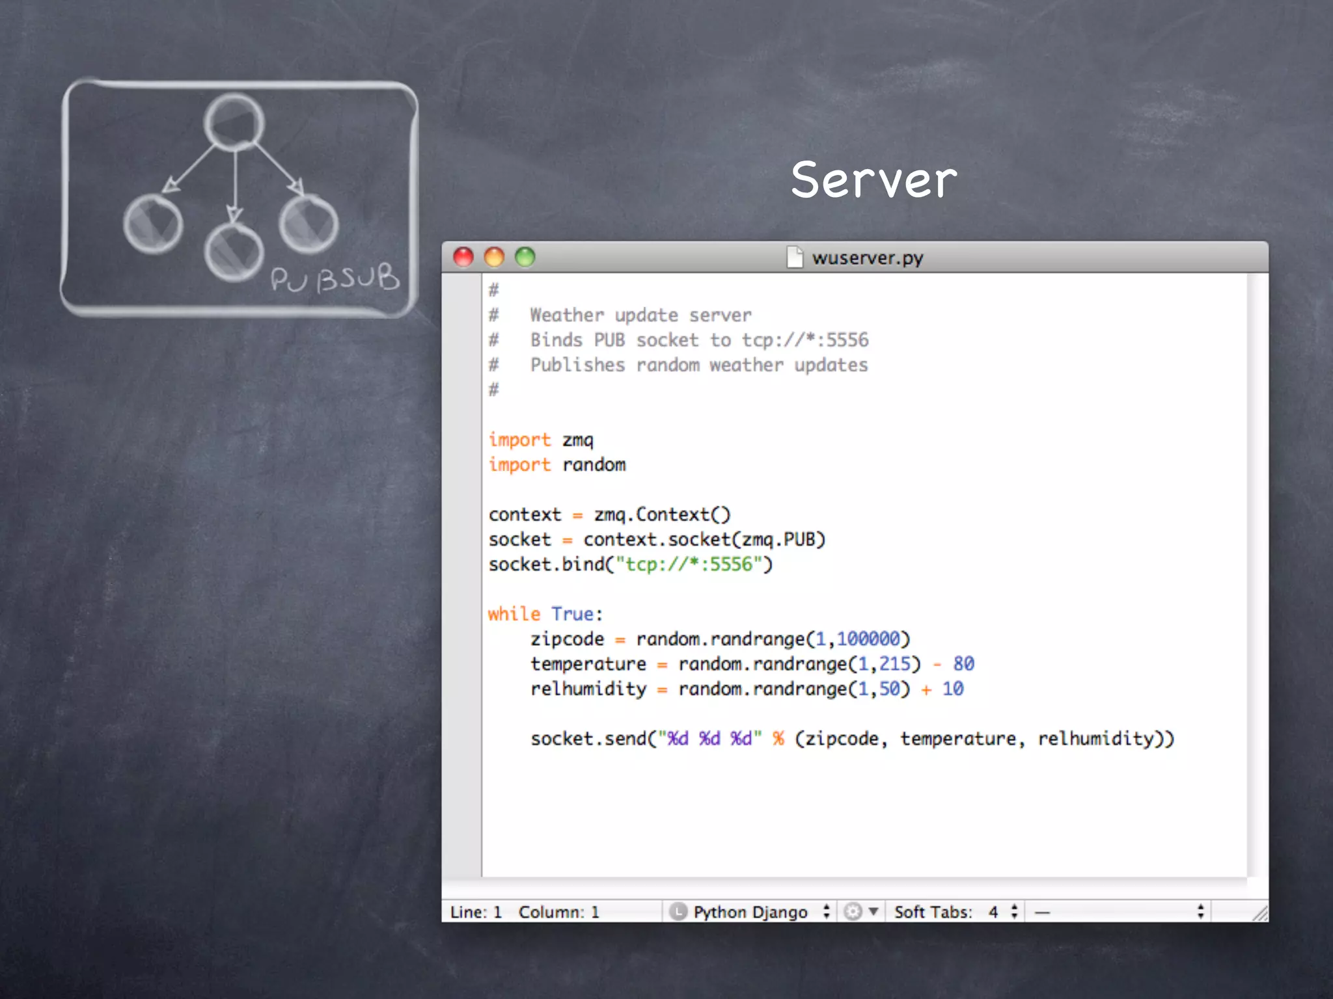Screen dimensions: 1333x999
Task: Click the wuserver.py document proxy icon
Action: pyautogui.click(x=794, y=258)
